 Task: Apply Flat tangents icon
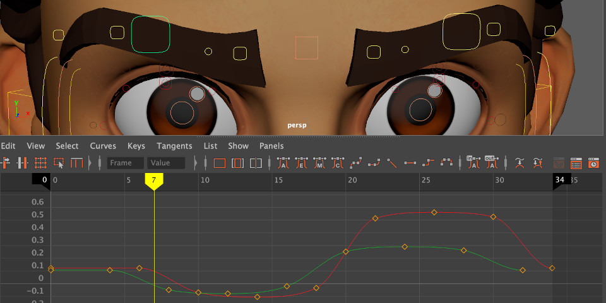pyautogui.click(x=410, y=163)
